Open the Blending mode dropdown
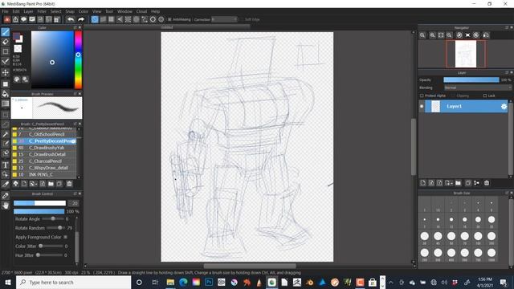Screen dimensions: 514x289 [x=478, y=88]
